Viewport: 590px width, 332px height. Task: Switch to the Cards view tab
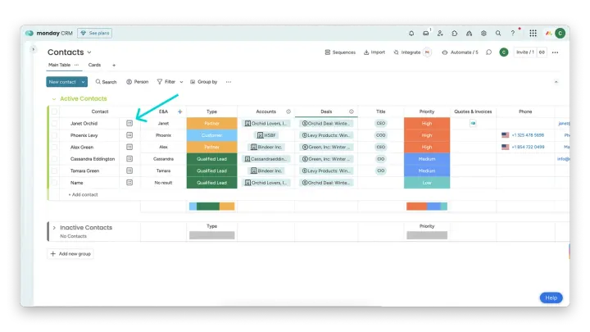pos(94,65)
